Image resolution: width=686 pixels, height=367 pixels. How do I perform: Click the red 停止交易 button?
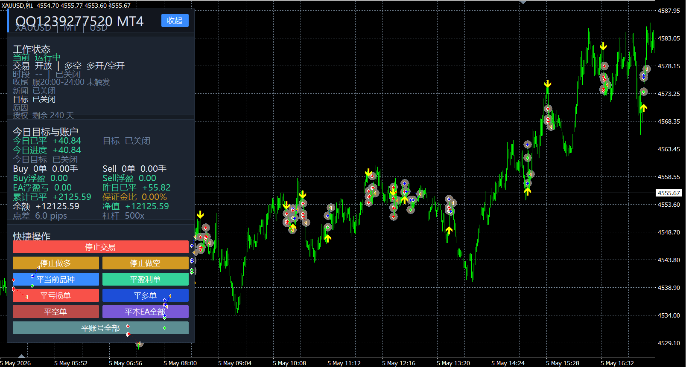[x=100, y=247]
